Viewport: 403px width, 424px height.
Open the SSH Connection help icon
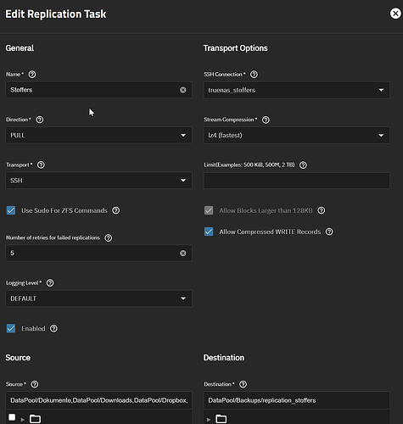254,75
